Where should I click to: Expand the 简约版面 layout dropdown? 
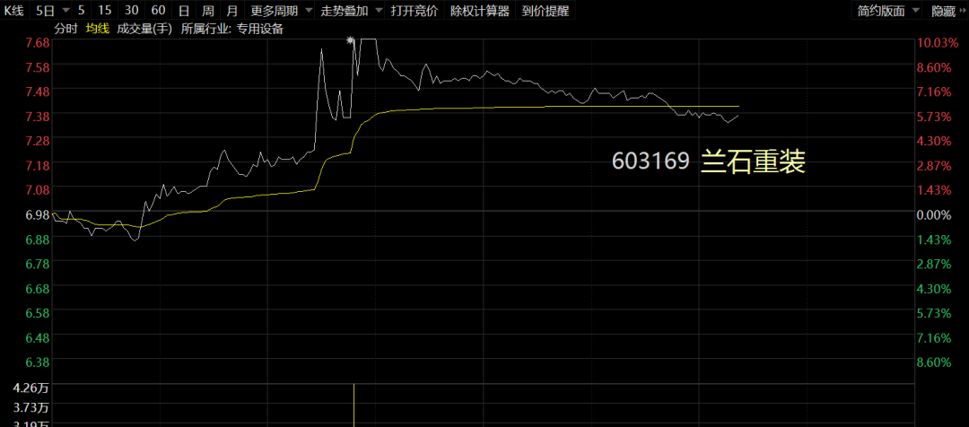coord(888,11)
